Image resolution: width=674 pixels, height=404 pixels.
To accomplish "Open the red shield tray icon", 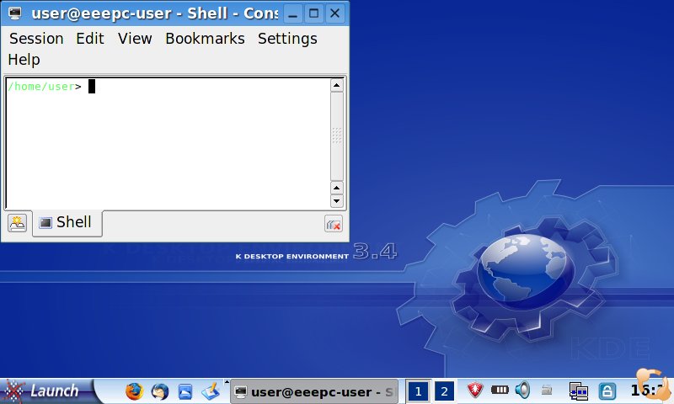I will (475, 390).
